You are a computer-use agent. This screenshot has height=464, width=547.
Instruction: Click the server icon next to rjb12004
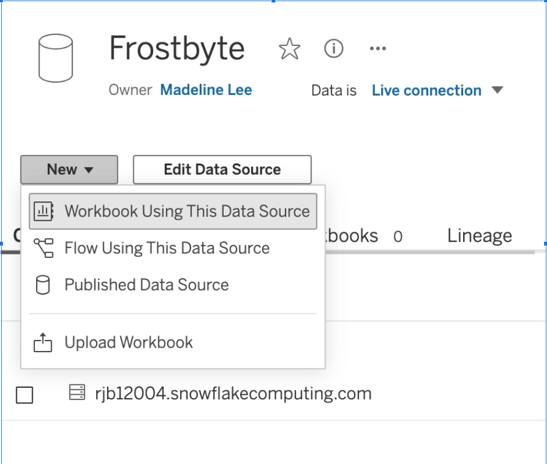(x=76, y=393)
